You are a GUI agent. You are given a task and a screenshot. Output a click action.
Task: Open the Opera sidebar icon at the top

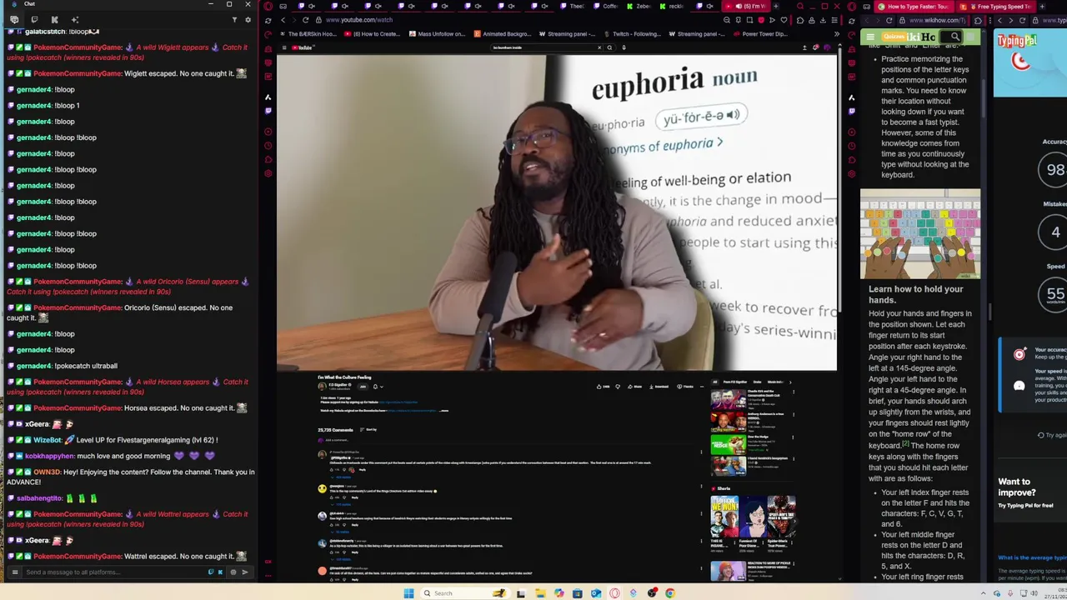click(268, 6)
